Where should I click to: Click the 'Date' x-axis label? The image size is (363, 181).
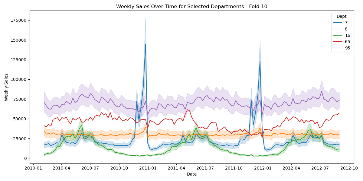click(192, 174)
